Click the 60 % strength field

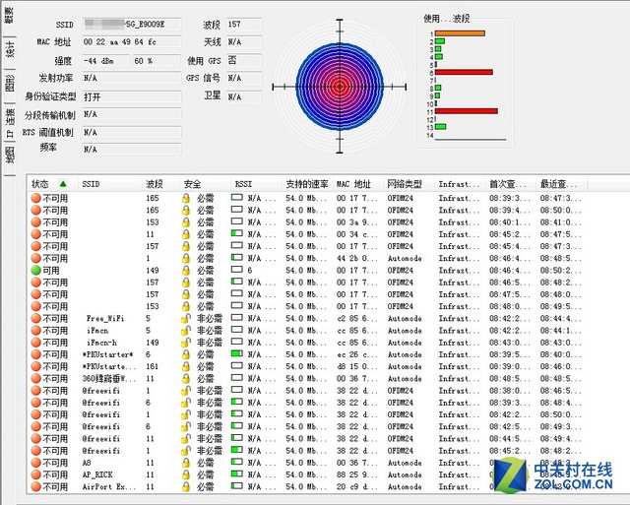157,61
